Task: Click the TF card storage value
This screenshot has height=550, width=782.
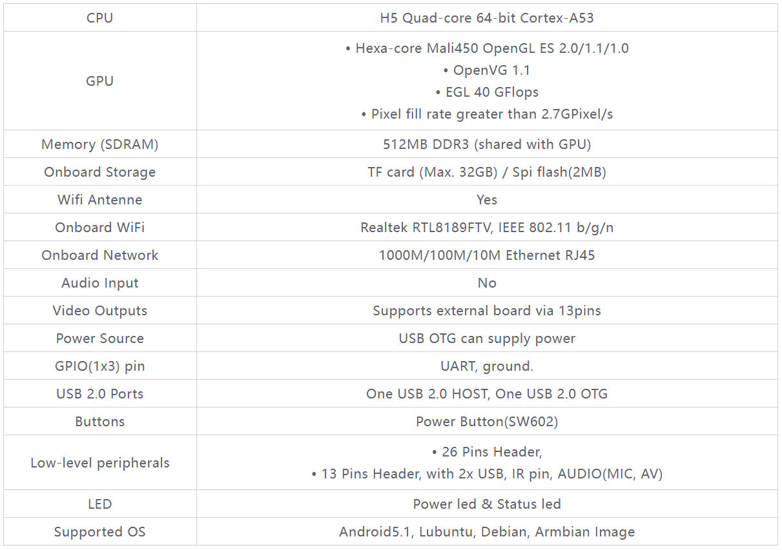Action: pyautogui.click(x=487, y=172)
